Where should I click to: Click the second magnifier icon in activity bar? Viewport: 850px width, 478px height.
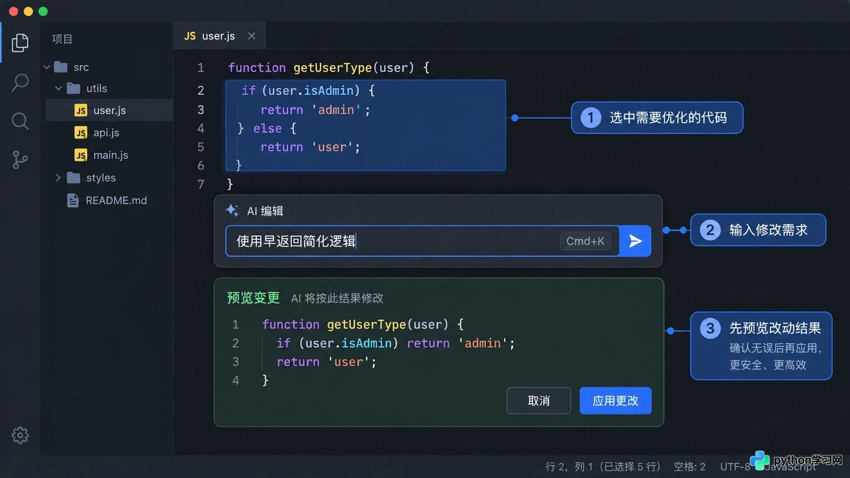pos(20,121)
